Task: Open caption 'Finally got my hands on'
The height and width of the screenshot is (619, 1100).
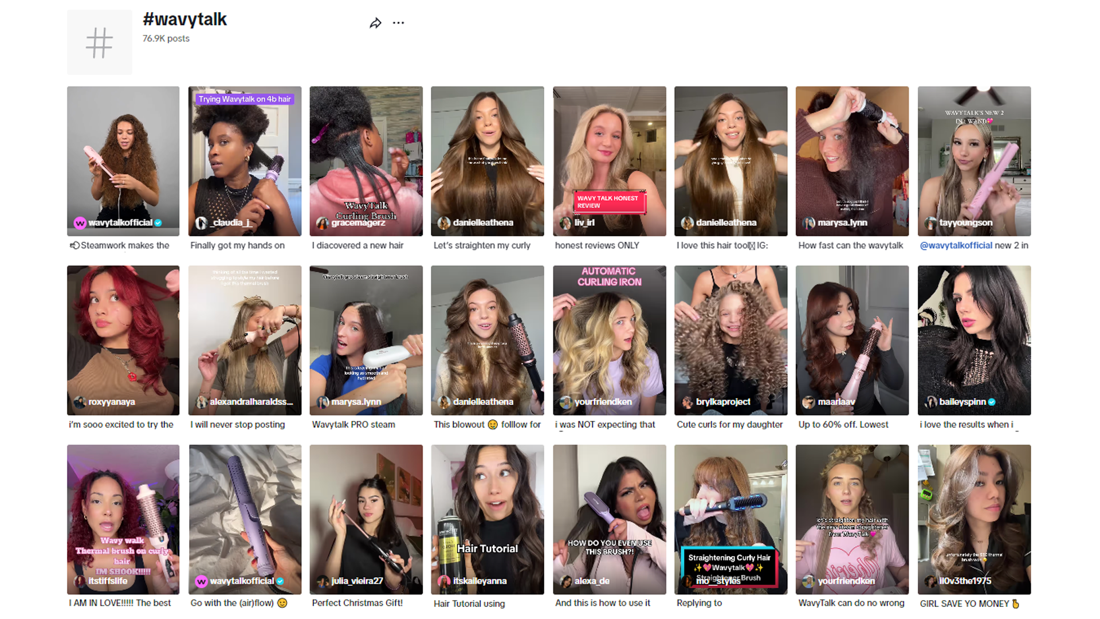Action: click(237, 245)
